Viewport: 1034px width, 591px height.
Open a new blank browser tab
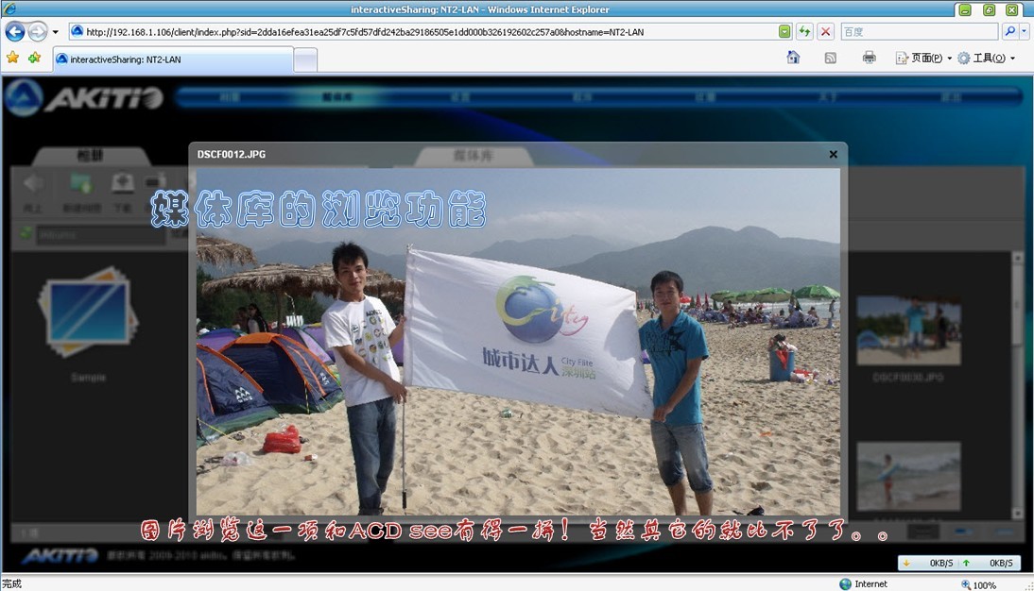[305, 60]
